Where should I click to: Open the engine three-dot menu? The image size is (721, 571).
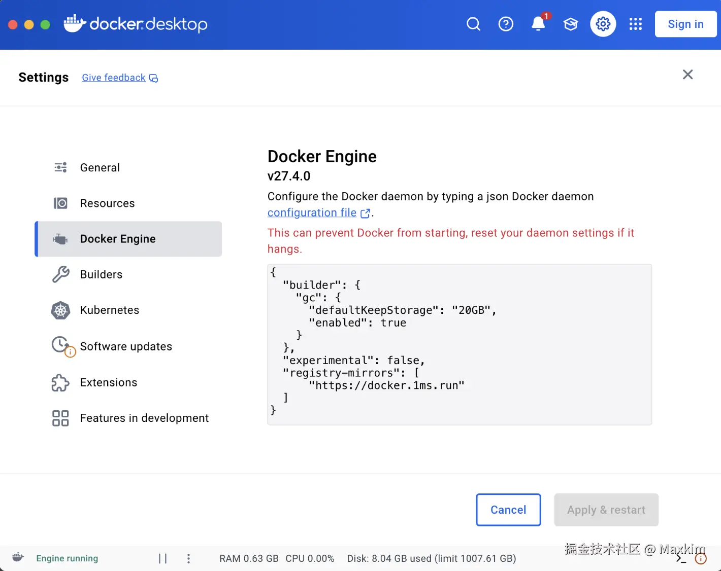click(x=188, y=558)
